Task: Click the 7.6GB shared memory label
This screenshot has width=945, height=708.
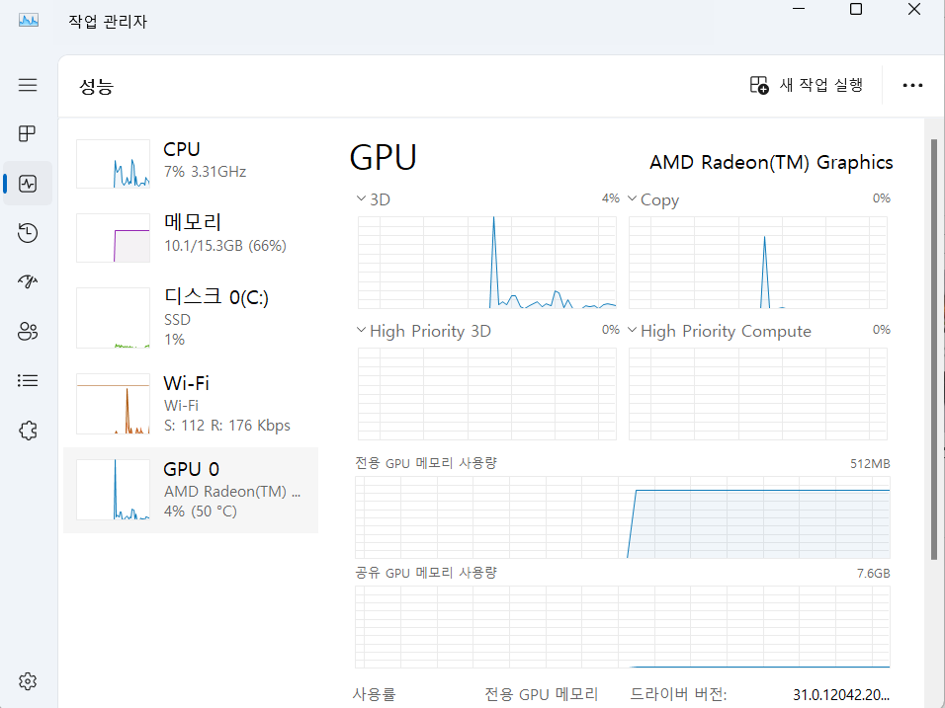Action: [x=873, y=573]
